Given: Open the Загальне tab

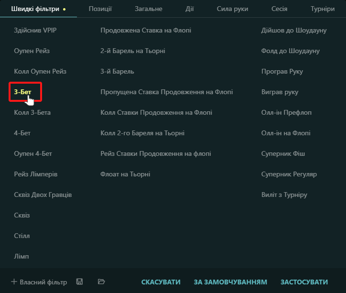Looking at the screenshot, I should tap(149, 9).
